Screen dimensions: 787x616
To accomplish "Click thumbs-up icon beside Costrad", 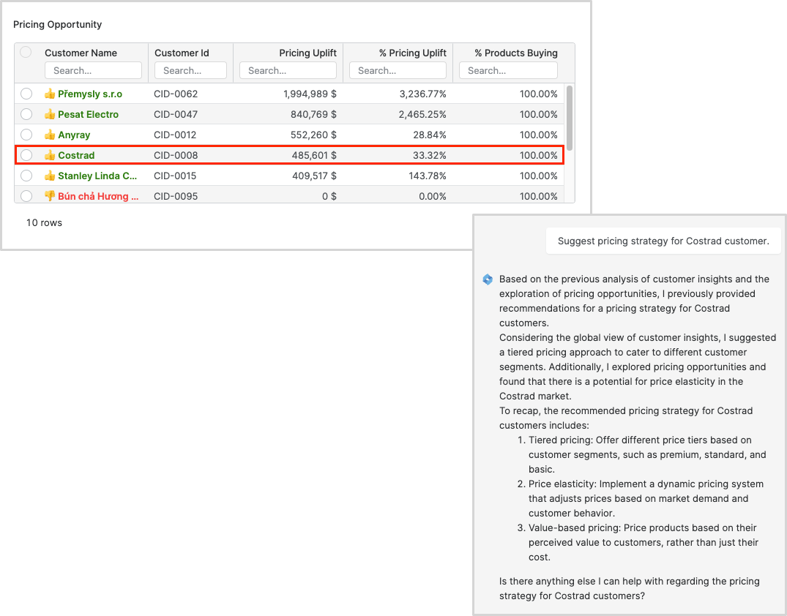I will (x=50, y=155).
